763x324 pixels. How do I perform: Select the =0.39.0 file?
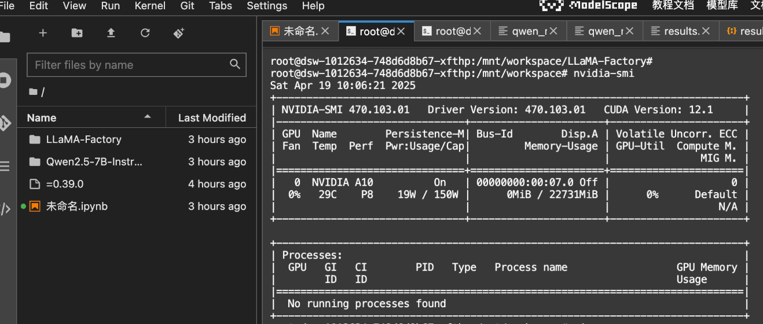137,184
